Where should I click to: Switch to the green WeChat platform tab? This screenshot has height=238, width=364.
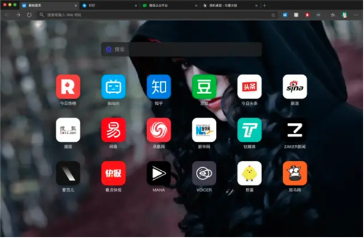(x=169, y=5)
